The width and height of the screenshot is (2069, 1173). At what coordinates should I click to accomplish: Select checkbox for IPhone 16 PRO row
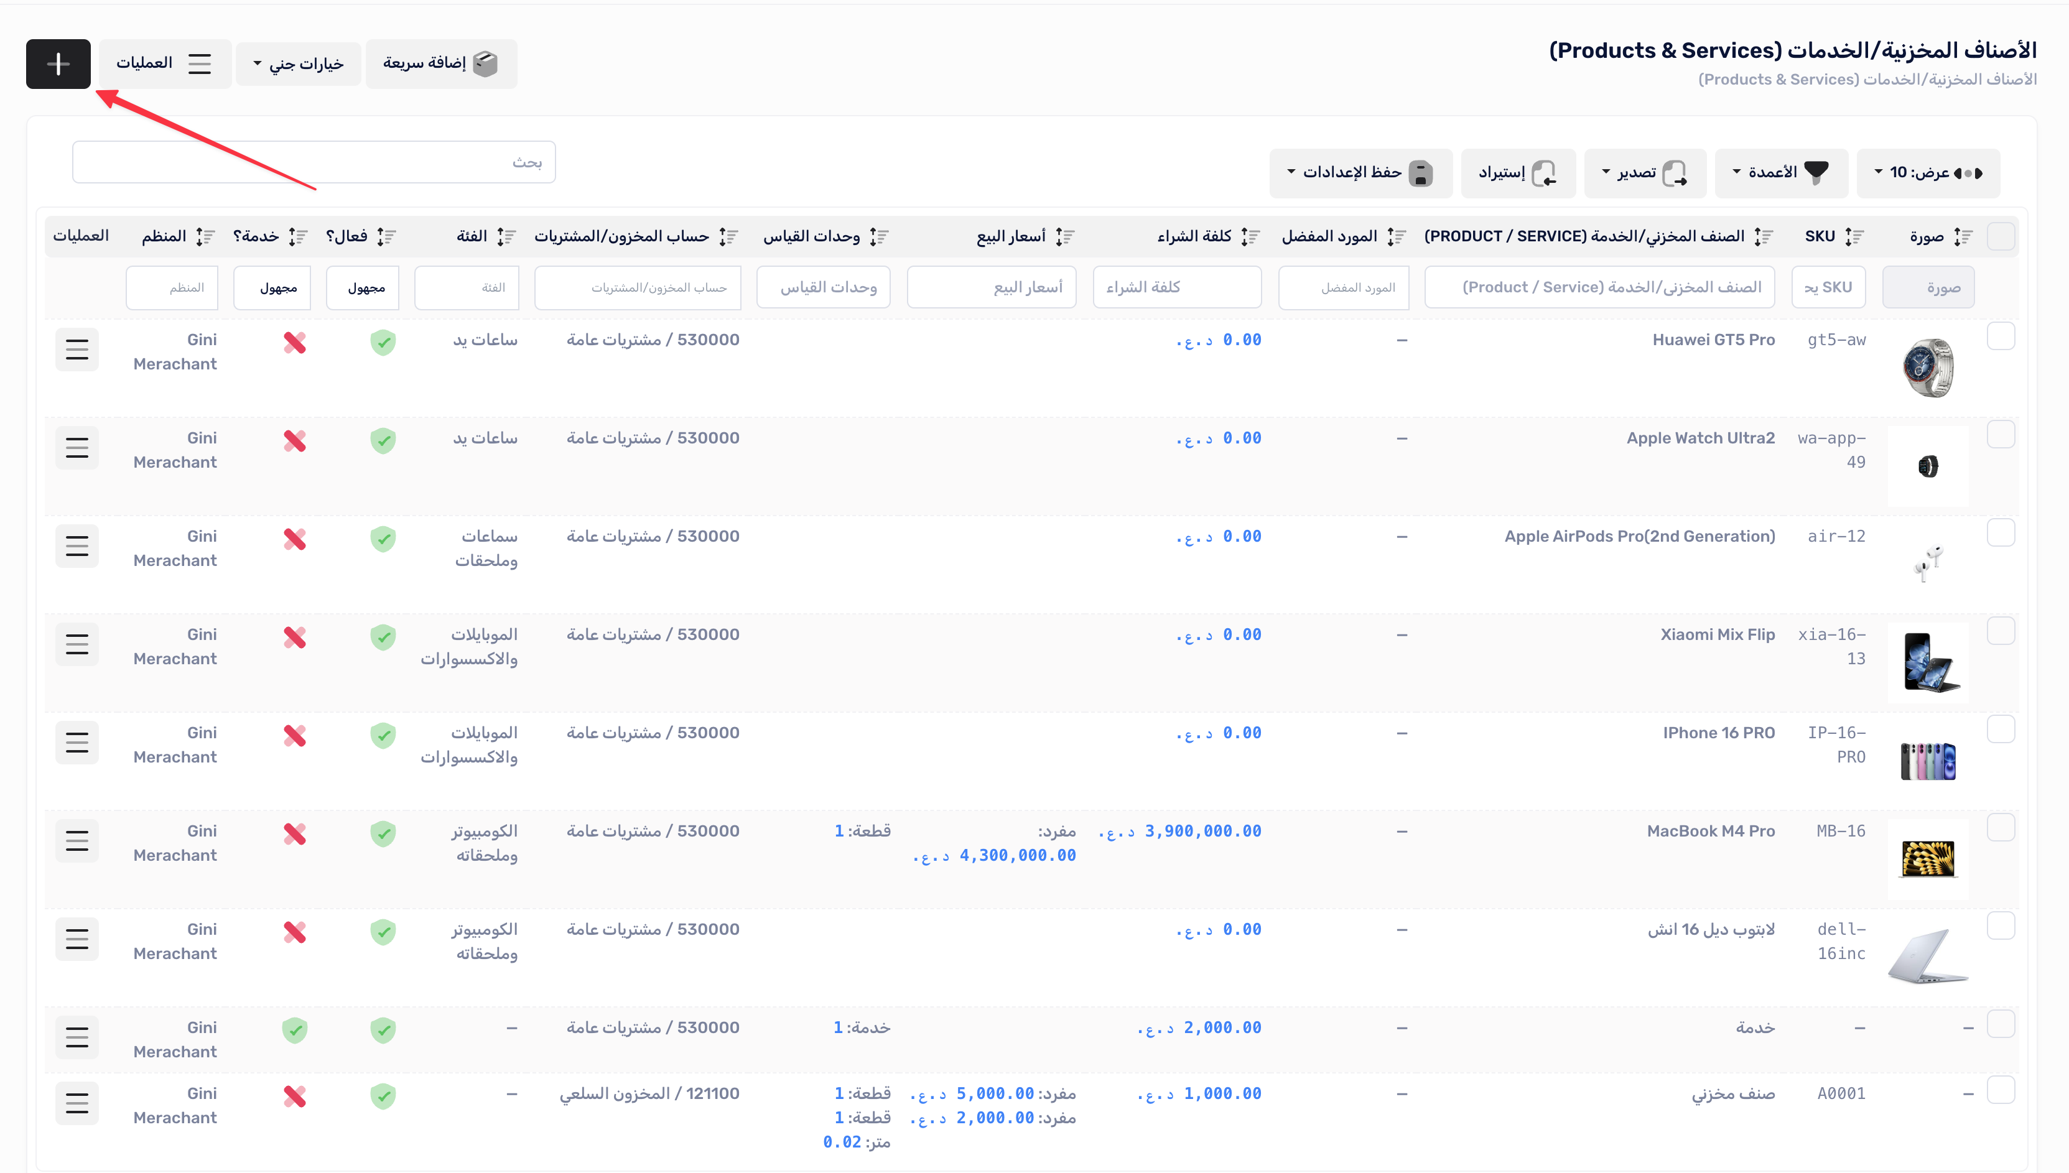(x=2001, y=730)
